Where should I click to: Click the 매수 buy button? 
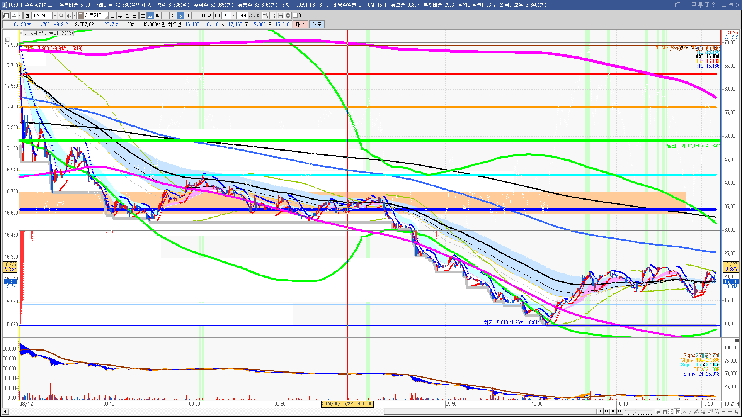tap(301, 24)
